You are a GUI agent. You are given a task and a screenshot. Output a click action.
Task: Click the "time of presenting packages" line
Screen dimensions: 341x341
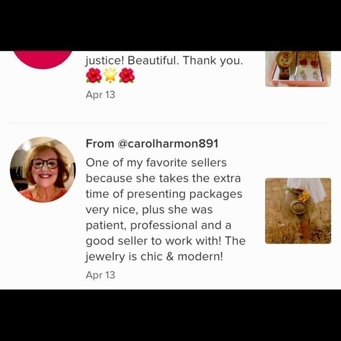pos(164,194)
